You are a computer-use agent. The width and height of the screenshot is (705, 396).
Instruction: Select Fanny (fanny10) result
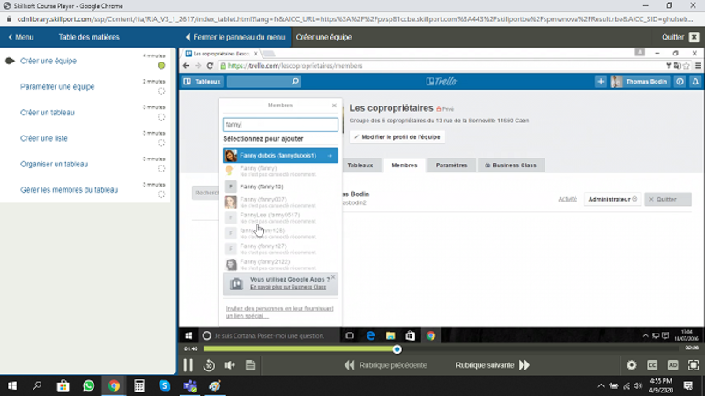pyautogui.click(x=280, y=187)
